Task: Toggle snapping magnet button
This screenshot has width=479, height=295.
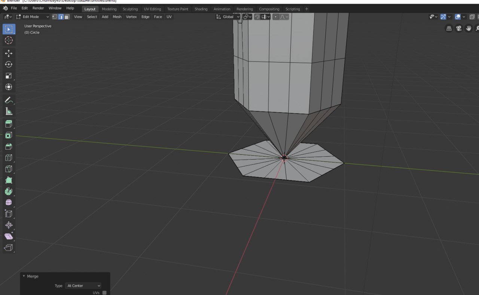Action: tap(257, 17)
